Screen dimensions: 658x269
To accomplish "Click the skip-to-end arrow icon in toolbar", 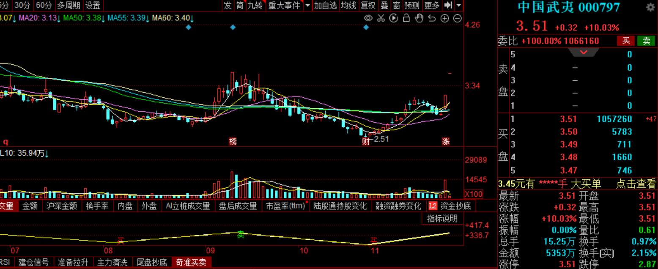I will pos(449,5).
